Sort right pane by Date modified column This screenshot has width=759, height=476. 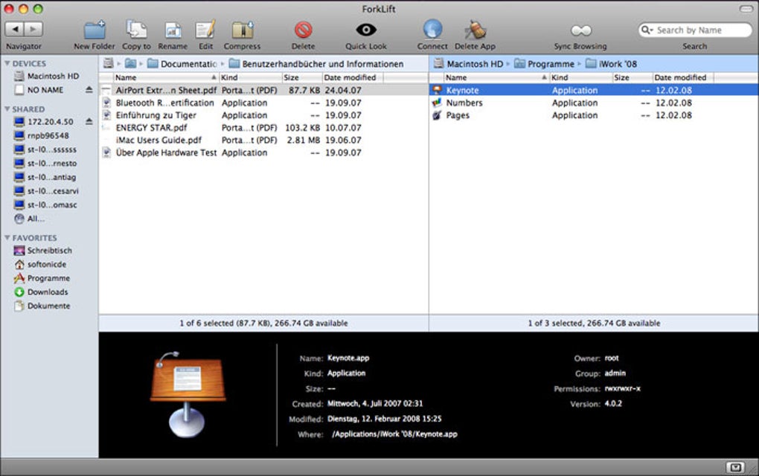pyautogui.click(x=683, y=77)
